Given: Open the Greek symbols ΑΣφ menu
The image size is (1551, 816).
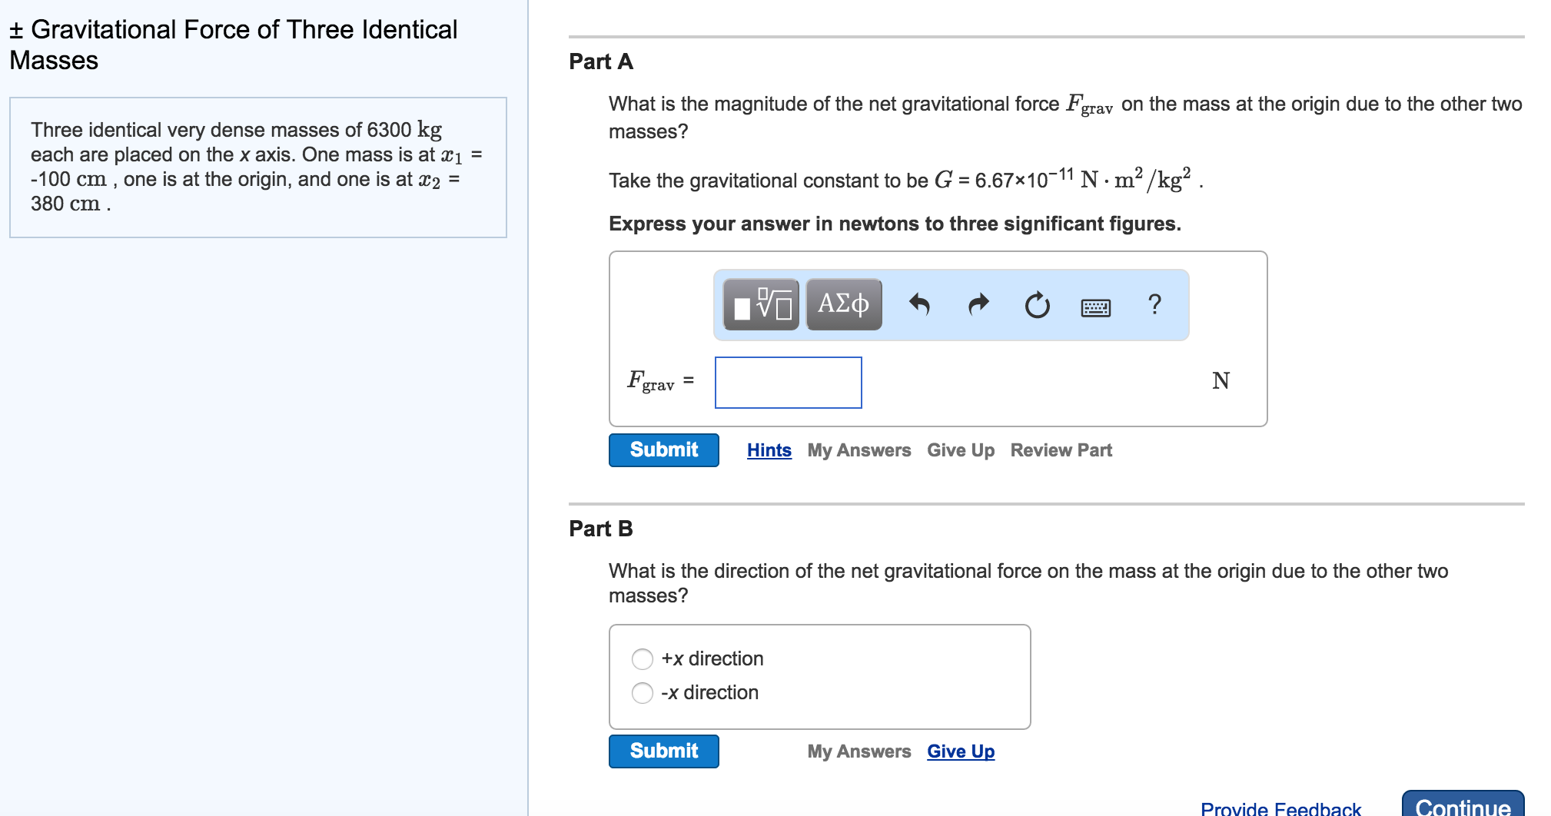Looking at the screenshot, I should 842,304.
